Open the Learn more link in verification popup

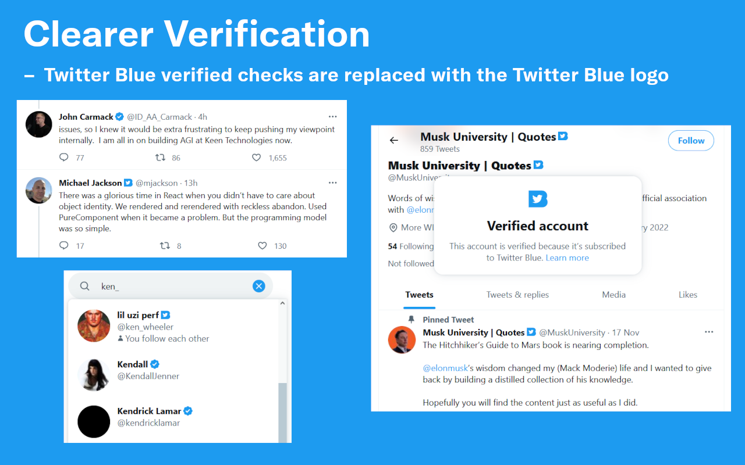click(567, 258)
